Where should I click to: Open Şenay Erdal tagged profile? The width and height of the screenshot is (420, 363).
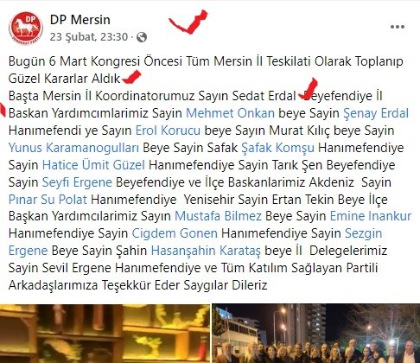[x=376, y=113]
